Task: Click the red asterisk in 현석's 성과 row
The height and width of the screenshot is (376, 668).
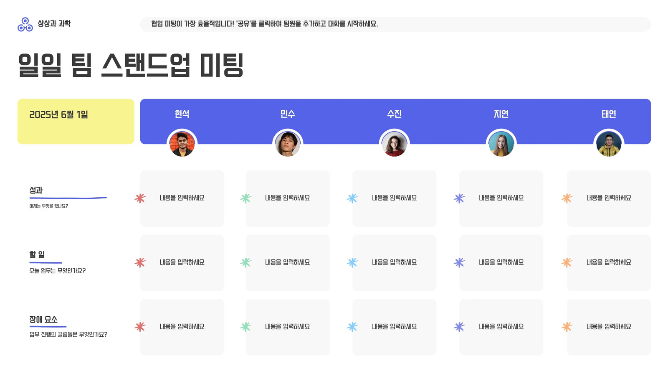Action: (x=140, y=198)
